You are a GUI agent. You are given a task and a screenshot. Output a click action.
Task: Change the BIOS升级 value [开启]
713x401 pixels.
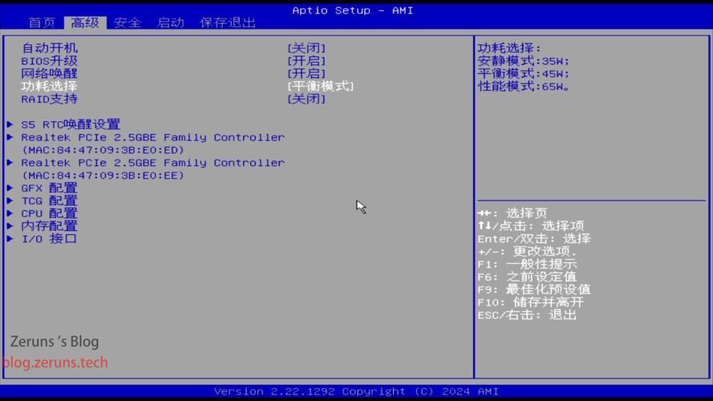click(x=306, y=60)
